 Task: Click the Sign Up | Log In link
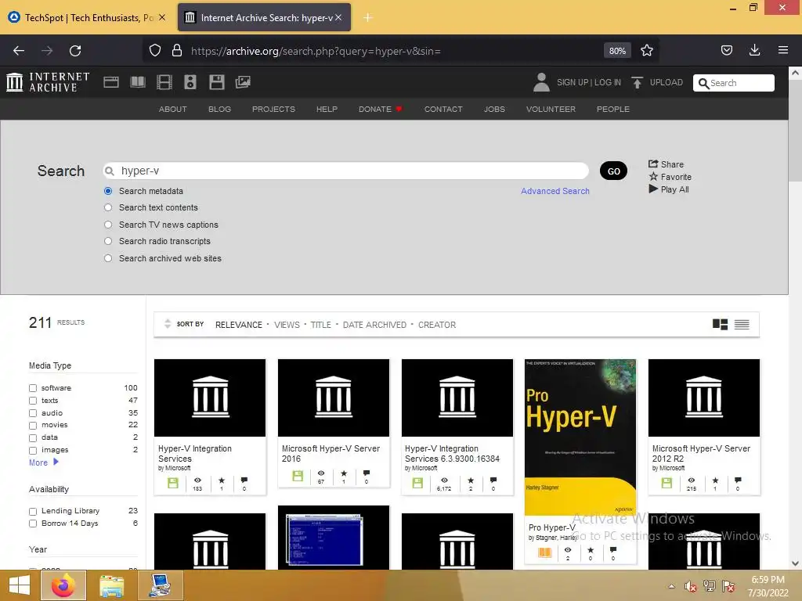589,82
